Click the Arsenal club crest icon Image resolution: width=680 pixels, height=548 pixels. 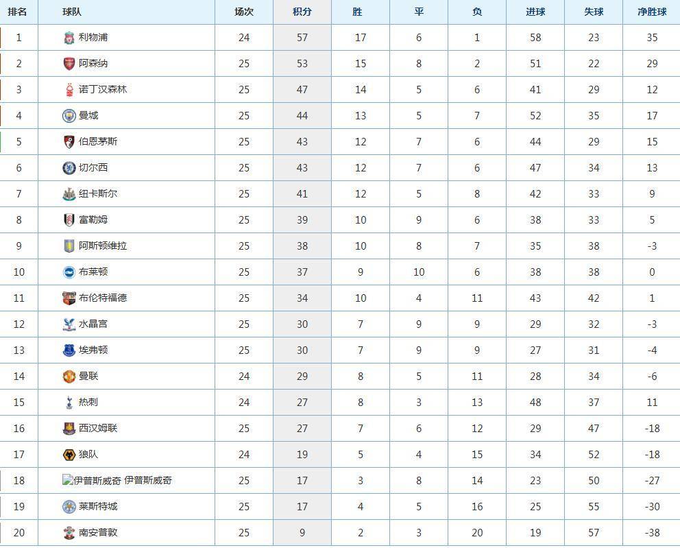click(x=69, y=64)
